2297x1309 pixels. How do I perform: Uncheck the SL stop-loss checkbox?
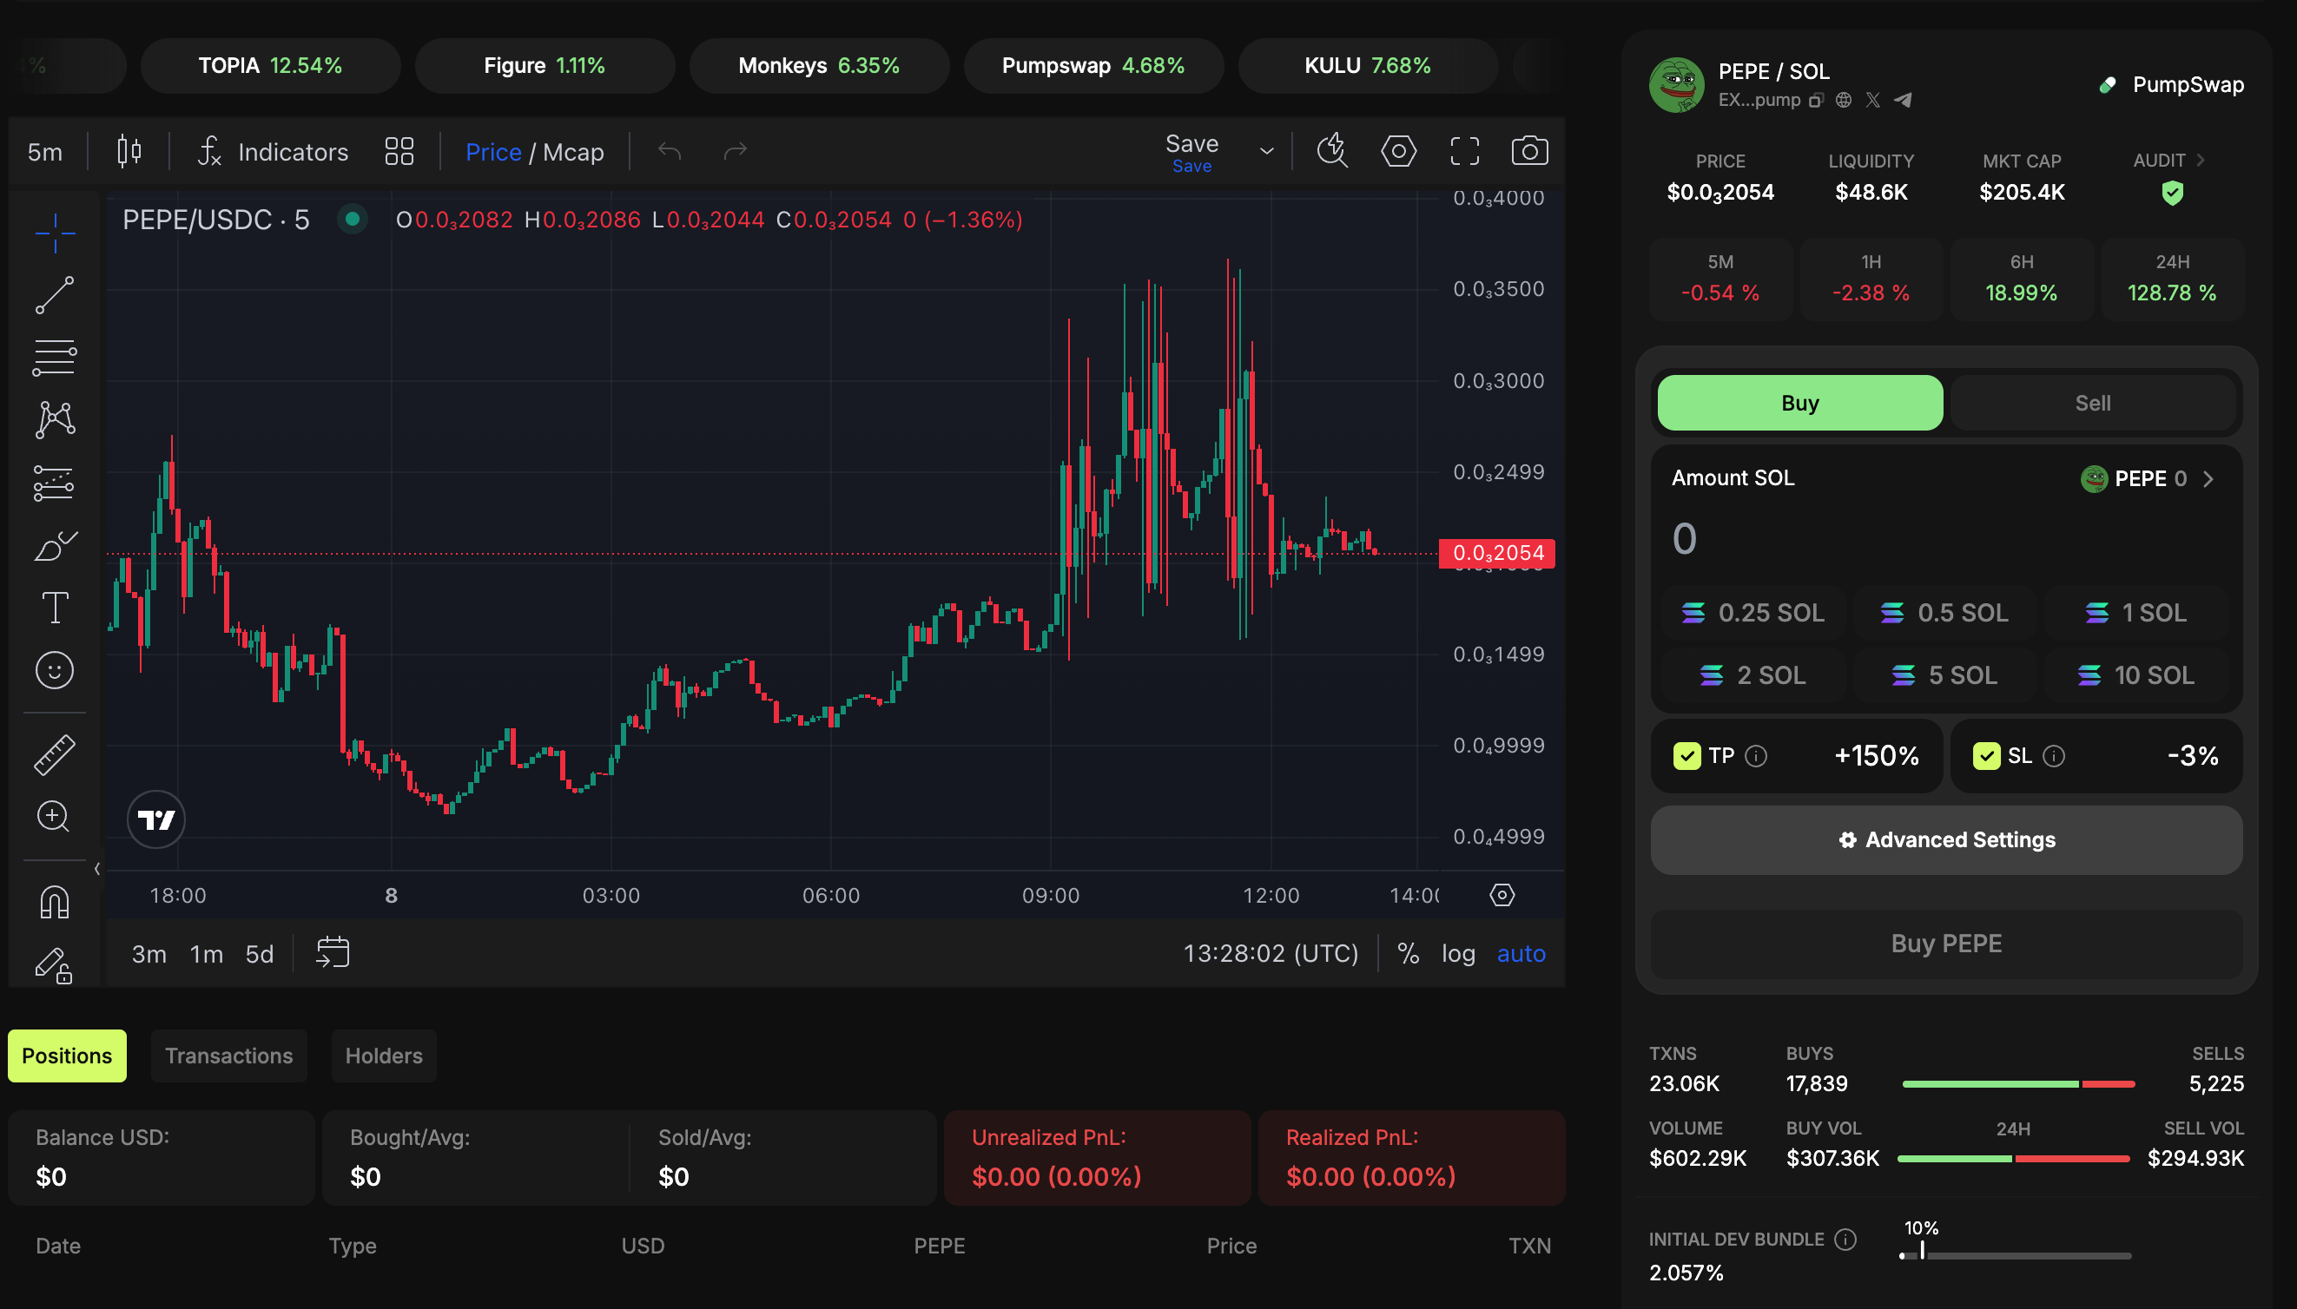(1986, 756)
